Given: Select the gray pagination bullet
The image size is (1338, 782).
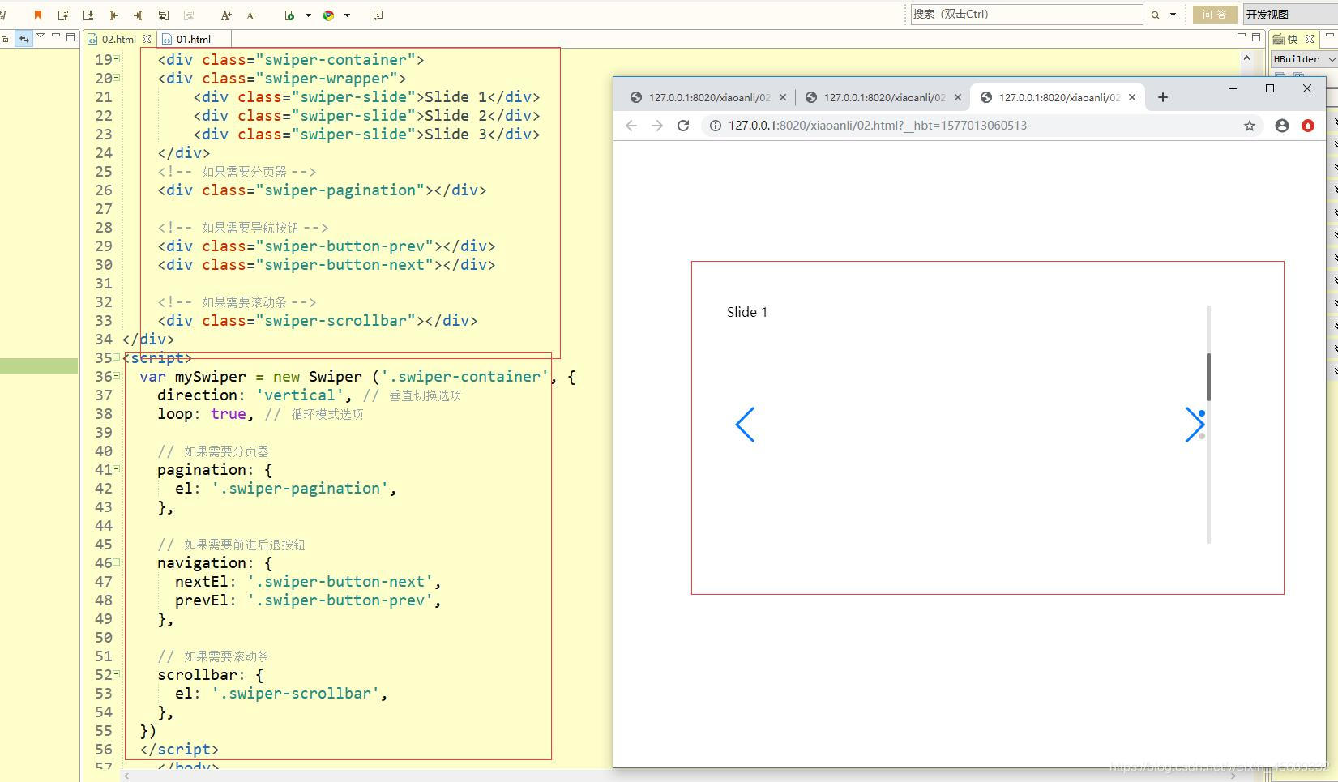Looking at the screenshot, I should 1202,436.
